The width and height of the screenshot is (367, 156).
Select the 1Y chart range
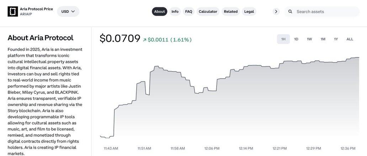[336, 39]
